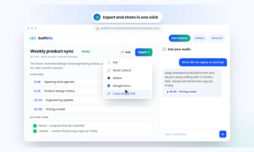The width and height of the screenshot is (254, 152).
Task: Select Google Docs export option
Action: [128, 86]
